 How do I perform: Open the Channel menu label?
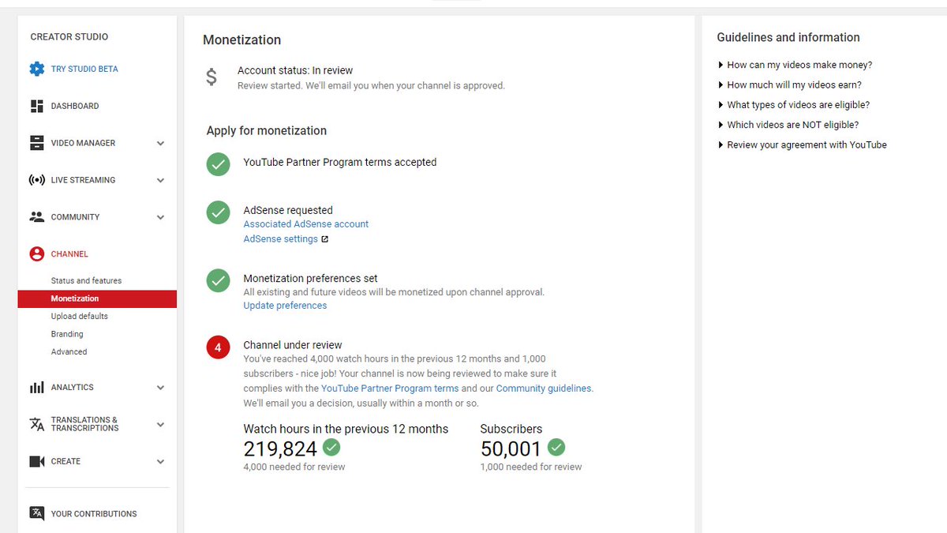coord(69,254)
